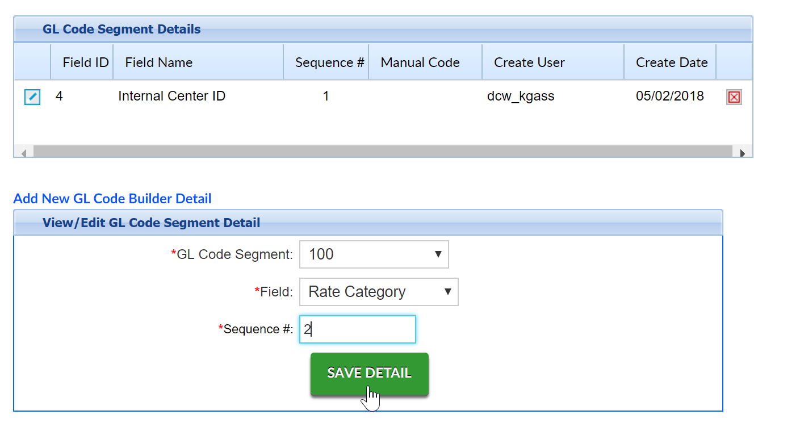Screen dimensions: 800x427
Task: Click the Manual Code column header
Action: click(420, 62)
